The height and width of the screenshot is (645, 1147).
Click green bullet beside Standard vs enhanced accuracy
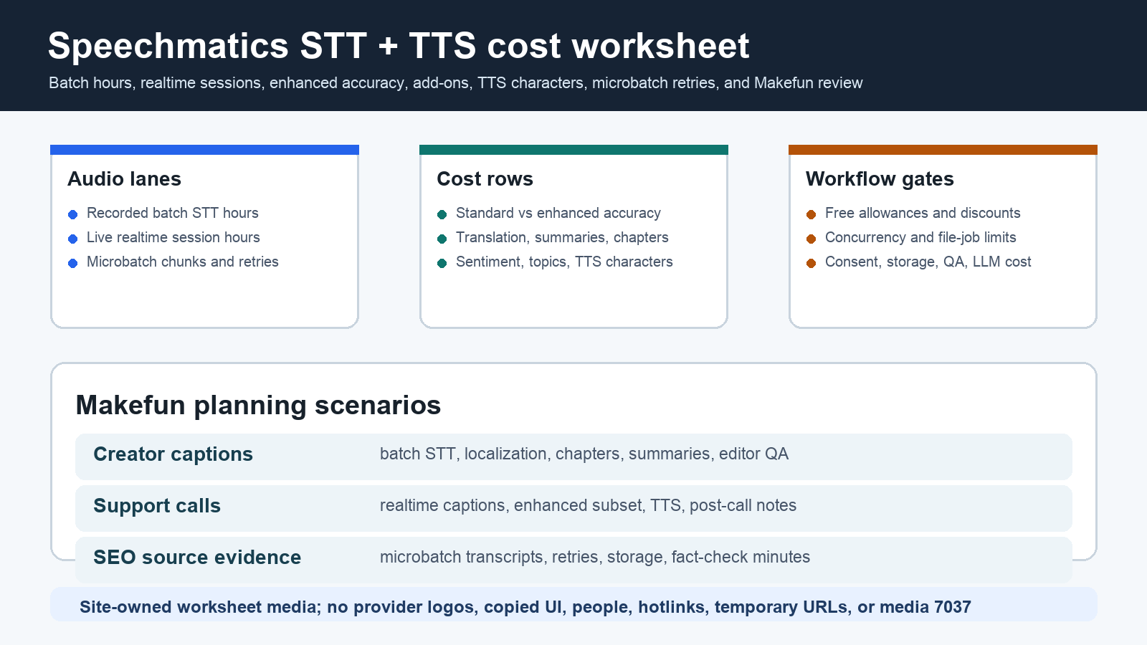(442, 214)
